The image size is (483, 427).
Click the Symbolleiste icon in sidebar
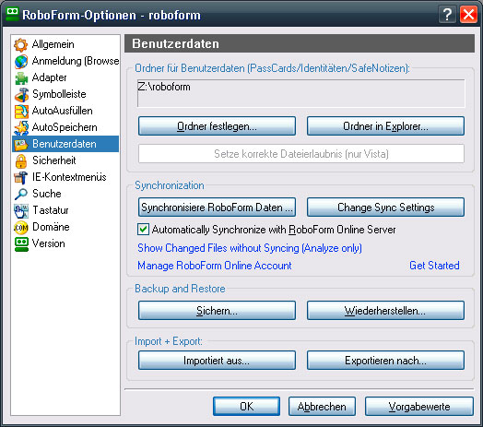20,95
